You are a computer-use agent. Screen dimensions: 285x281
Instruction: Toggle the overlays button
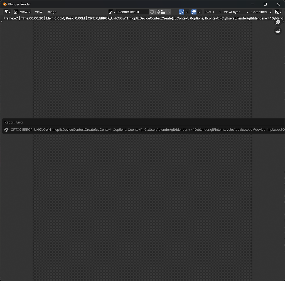(194, 12)
